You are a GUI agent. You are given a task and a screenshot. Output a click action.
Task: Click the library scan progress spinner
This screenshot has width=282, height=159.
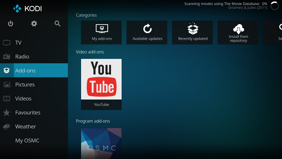274,6
